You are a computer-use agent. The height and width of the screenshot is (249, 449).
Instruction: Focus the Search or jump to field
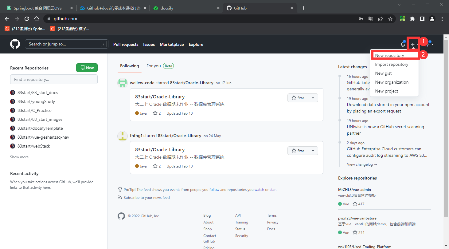pos(67,44)
